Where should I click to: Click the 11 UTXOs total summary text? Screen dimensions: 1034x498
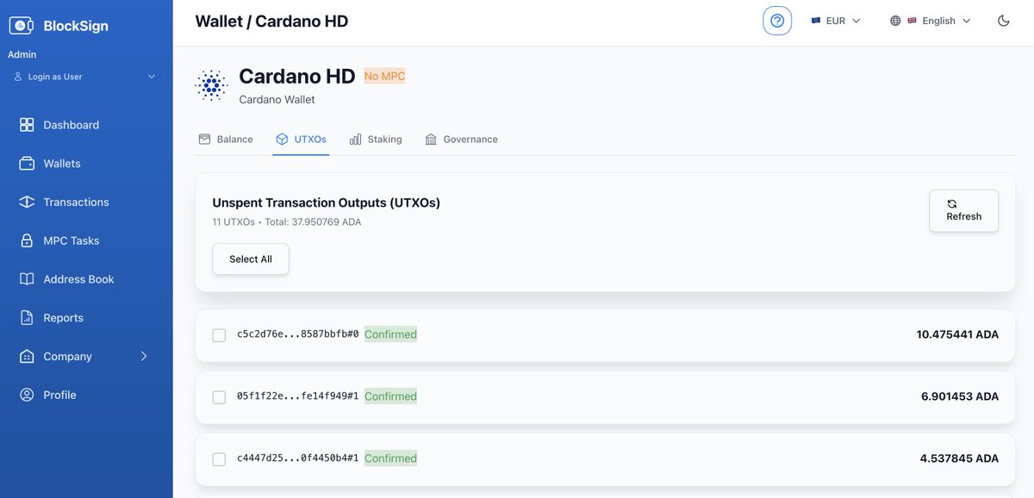click(287, 222)
